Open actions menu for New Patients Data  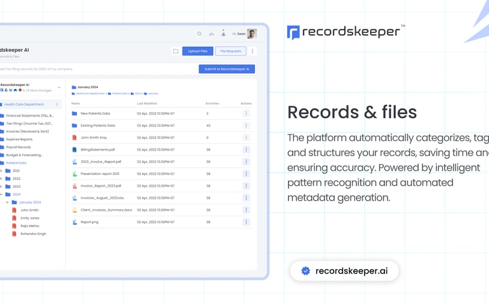(x=246, y=113)
